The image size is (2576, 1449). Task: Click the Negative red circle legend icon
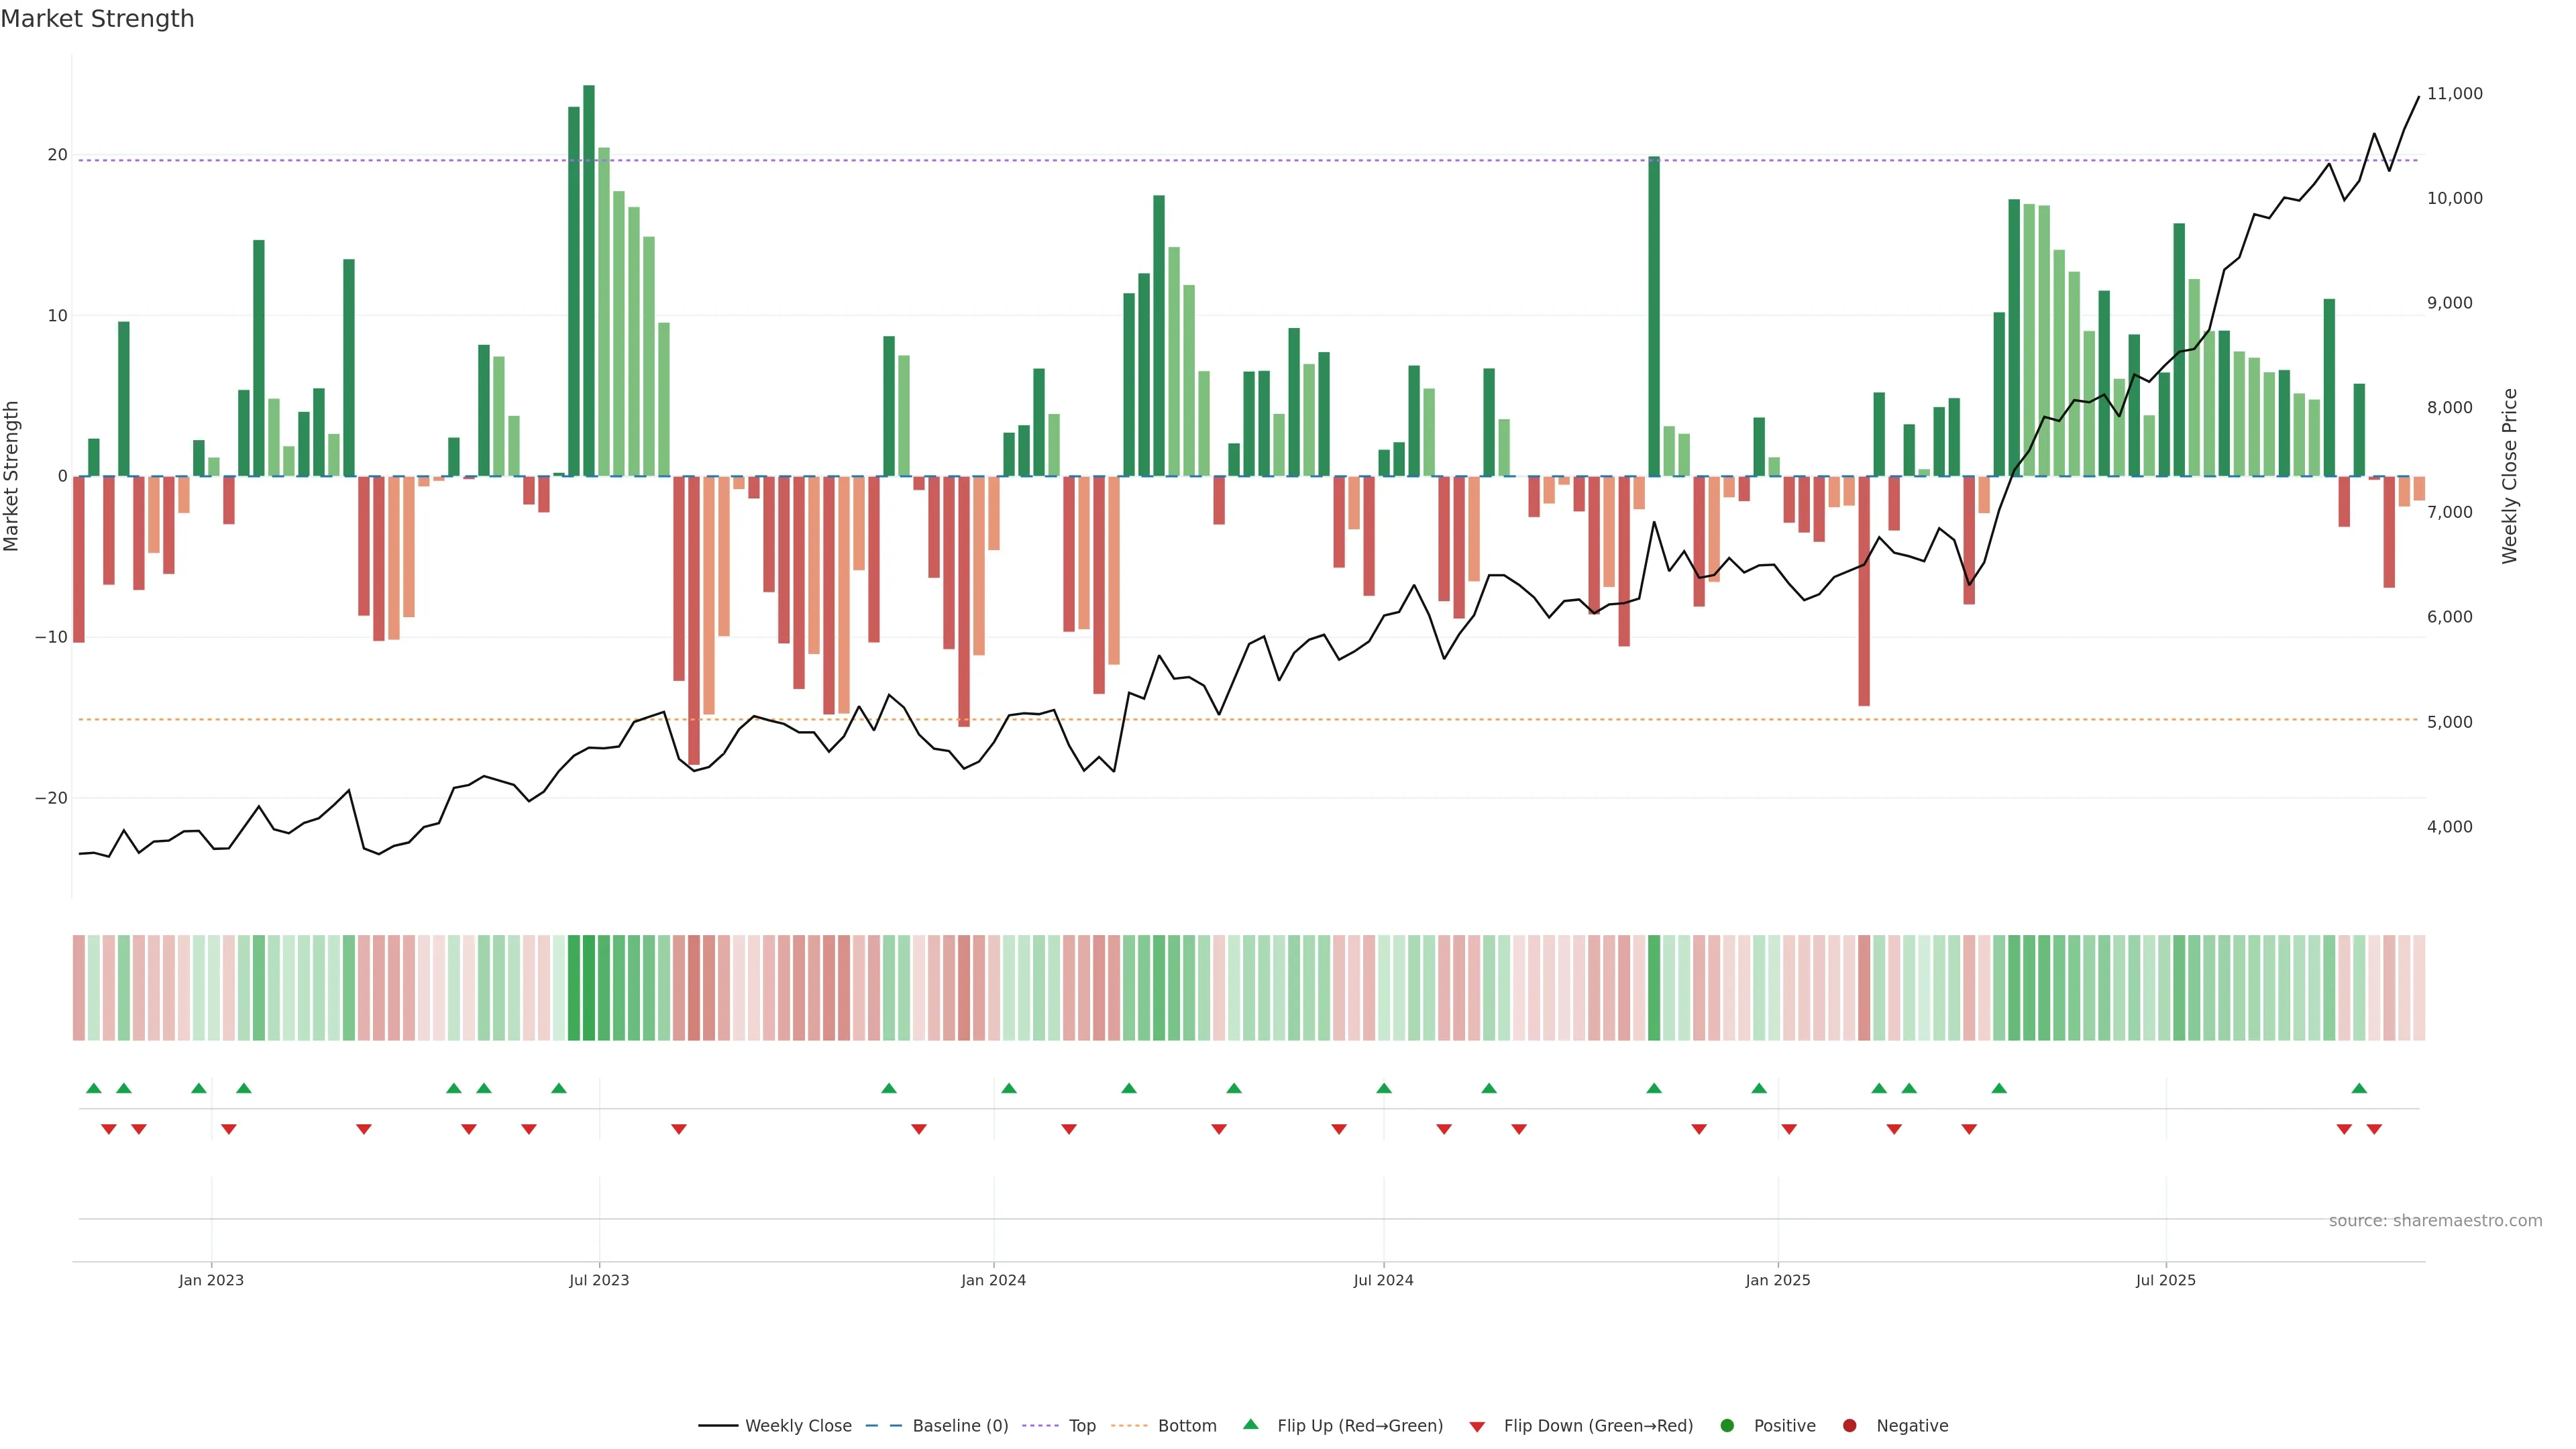(1849, 1425)
